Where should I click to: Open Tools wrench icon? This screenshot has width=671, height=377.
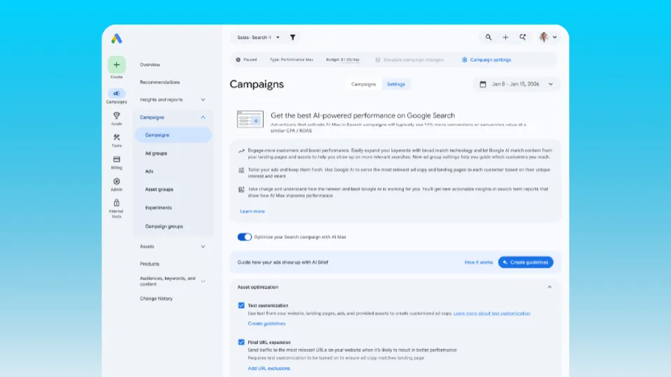pyautogui.click(x=117, y=138)
